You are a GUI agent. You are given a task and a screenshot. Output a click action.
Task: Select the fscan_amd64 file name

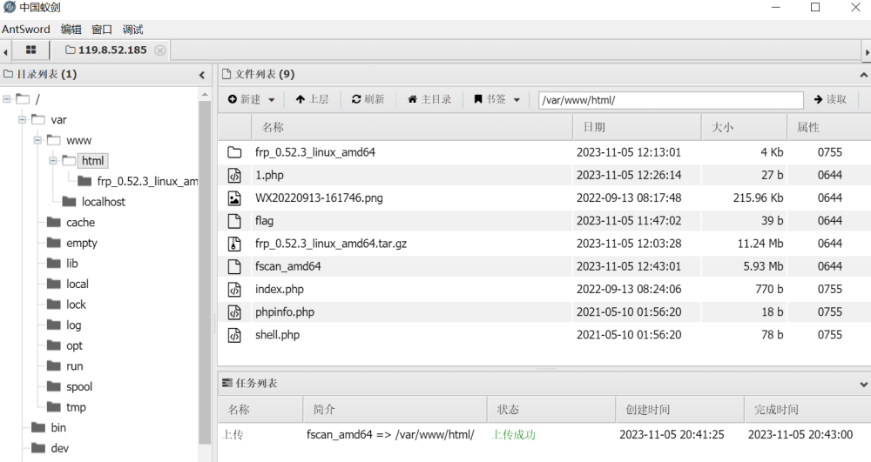[x=287, y=266]
